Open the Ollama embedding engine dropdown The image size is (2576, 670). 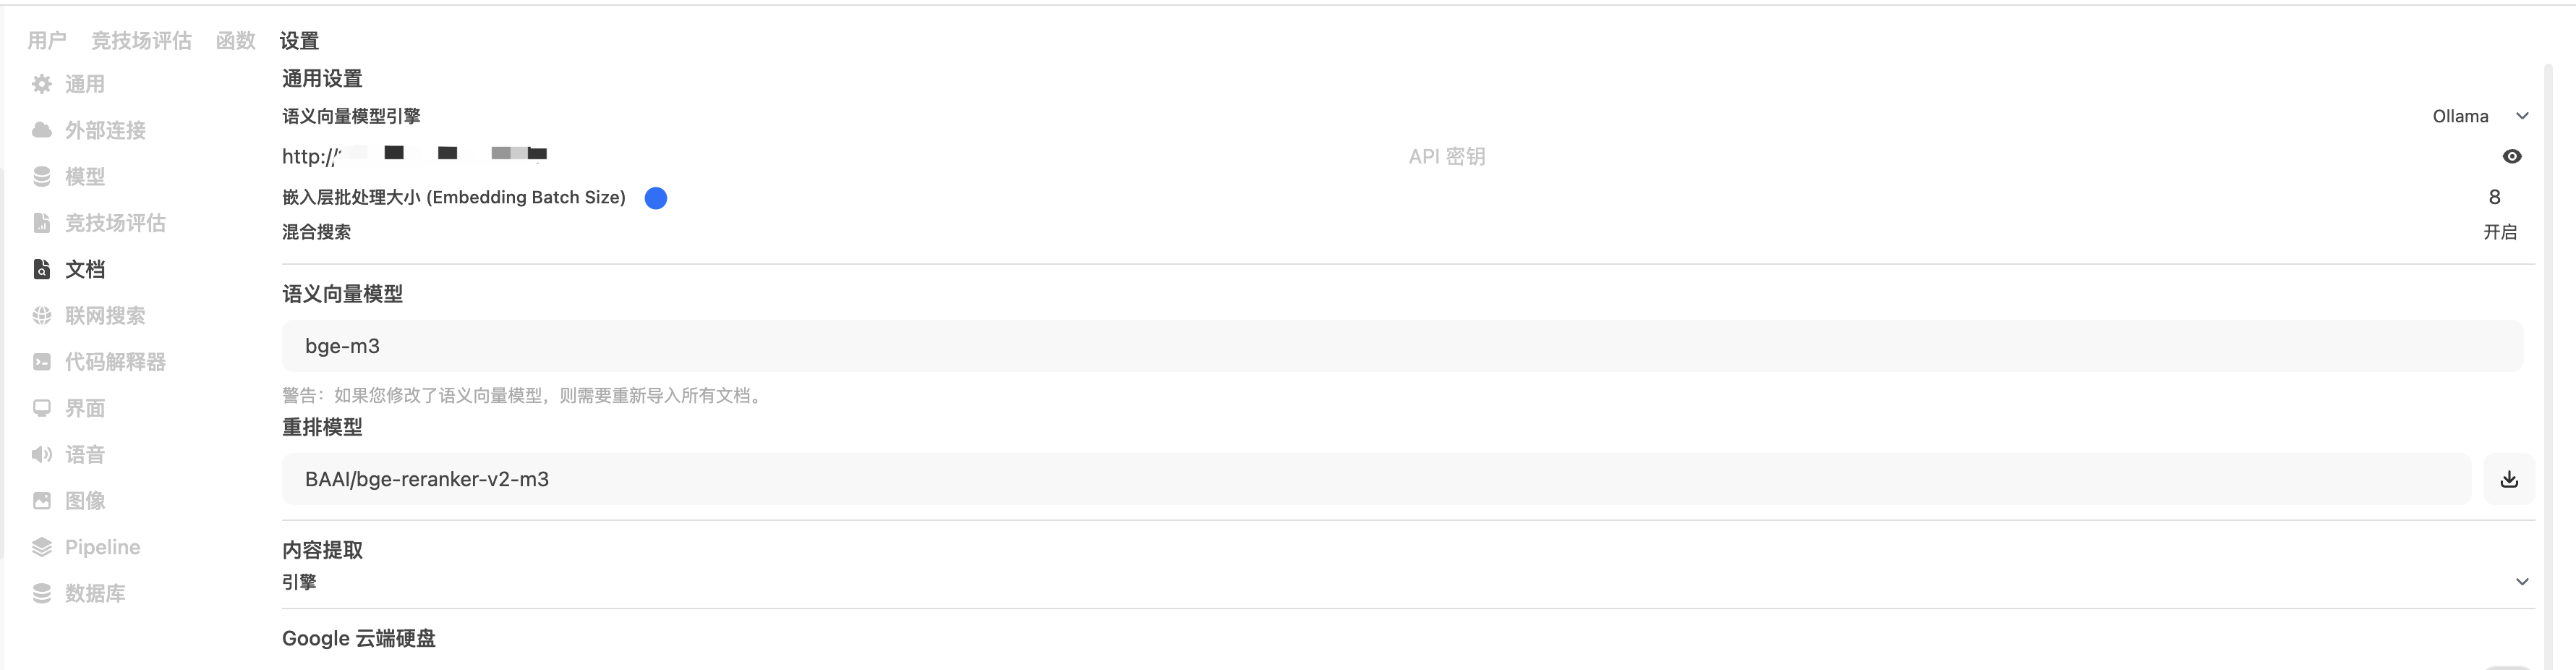(2481, 116)
